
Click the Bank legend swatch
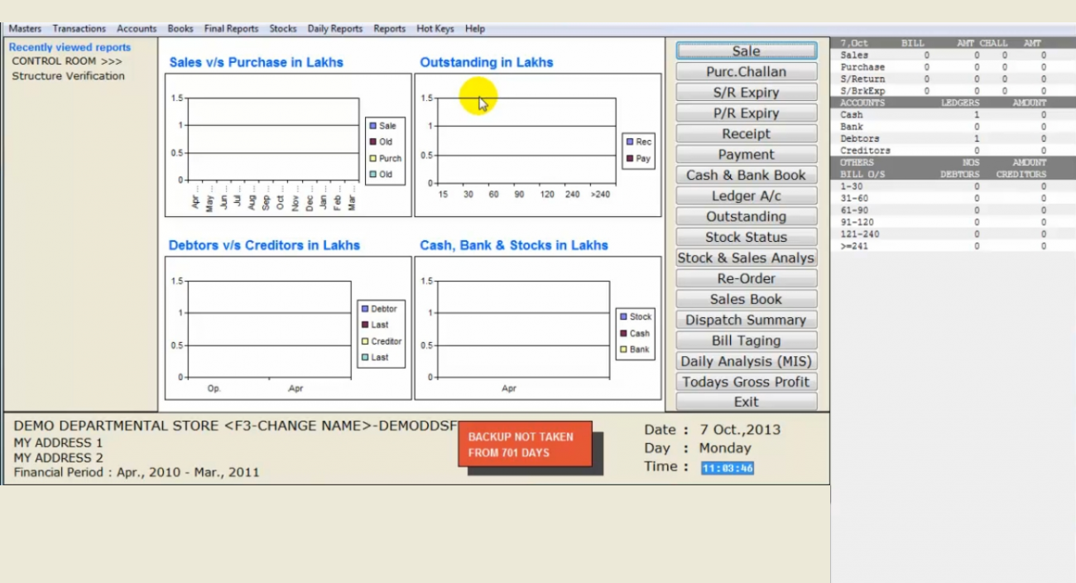click(624, 349)
